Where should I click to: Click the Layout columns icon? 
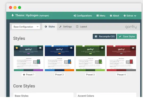pyautogui.click(x=77, y=27)
